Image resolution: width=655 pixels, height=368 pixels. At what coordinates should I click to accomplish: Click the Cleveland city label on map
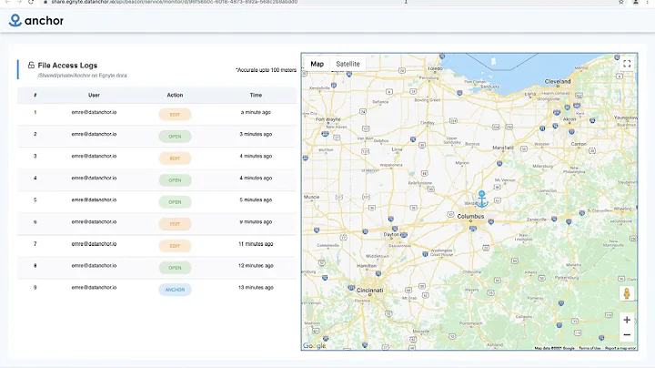pos(558,81)
